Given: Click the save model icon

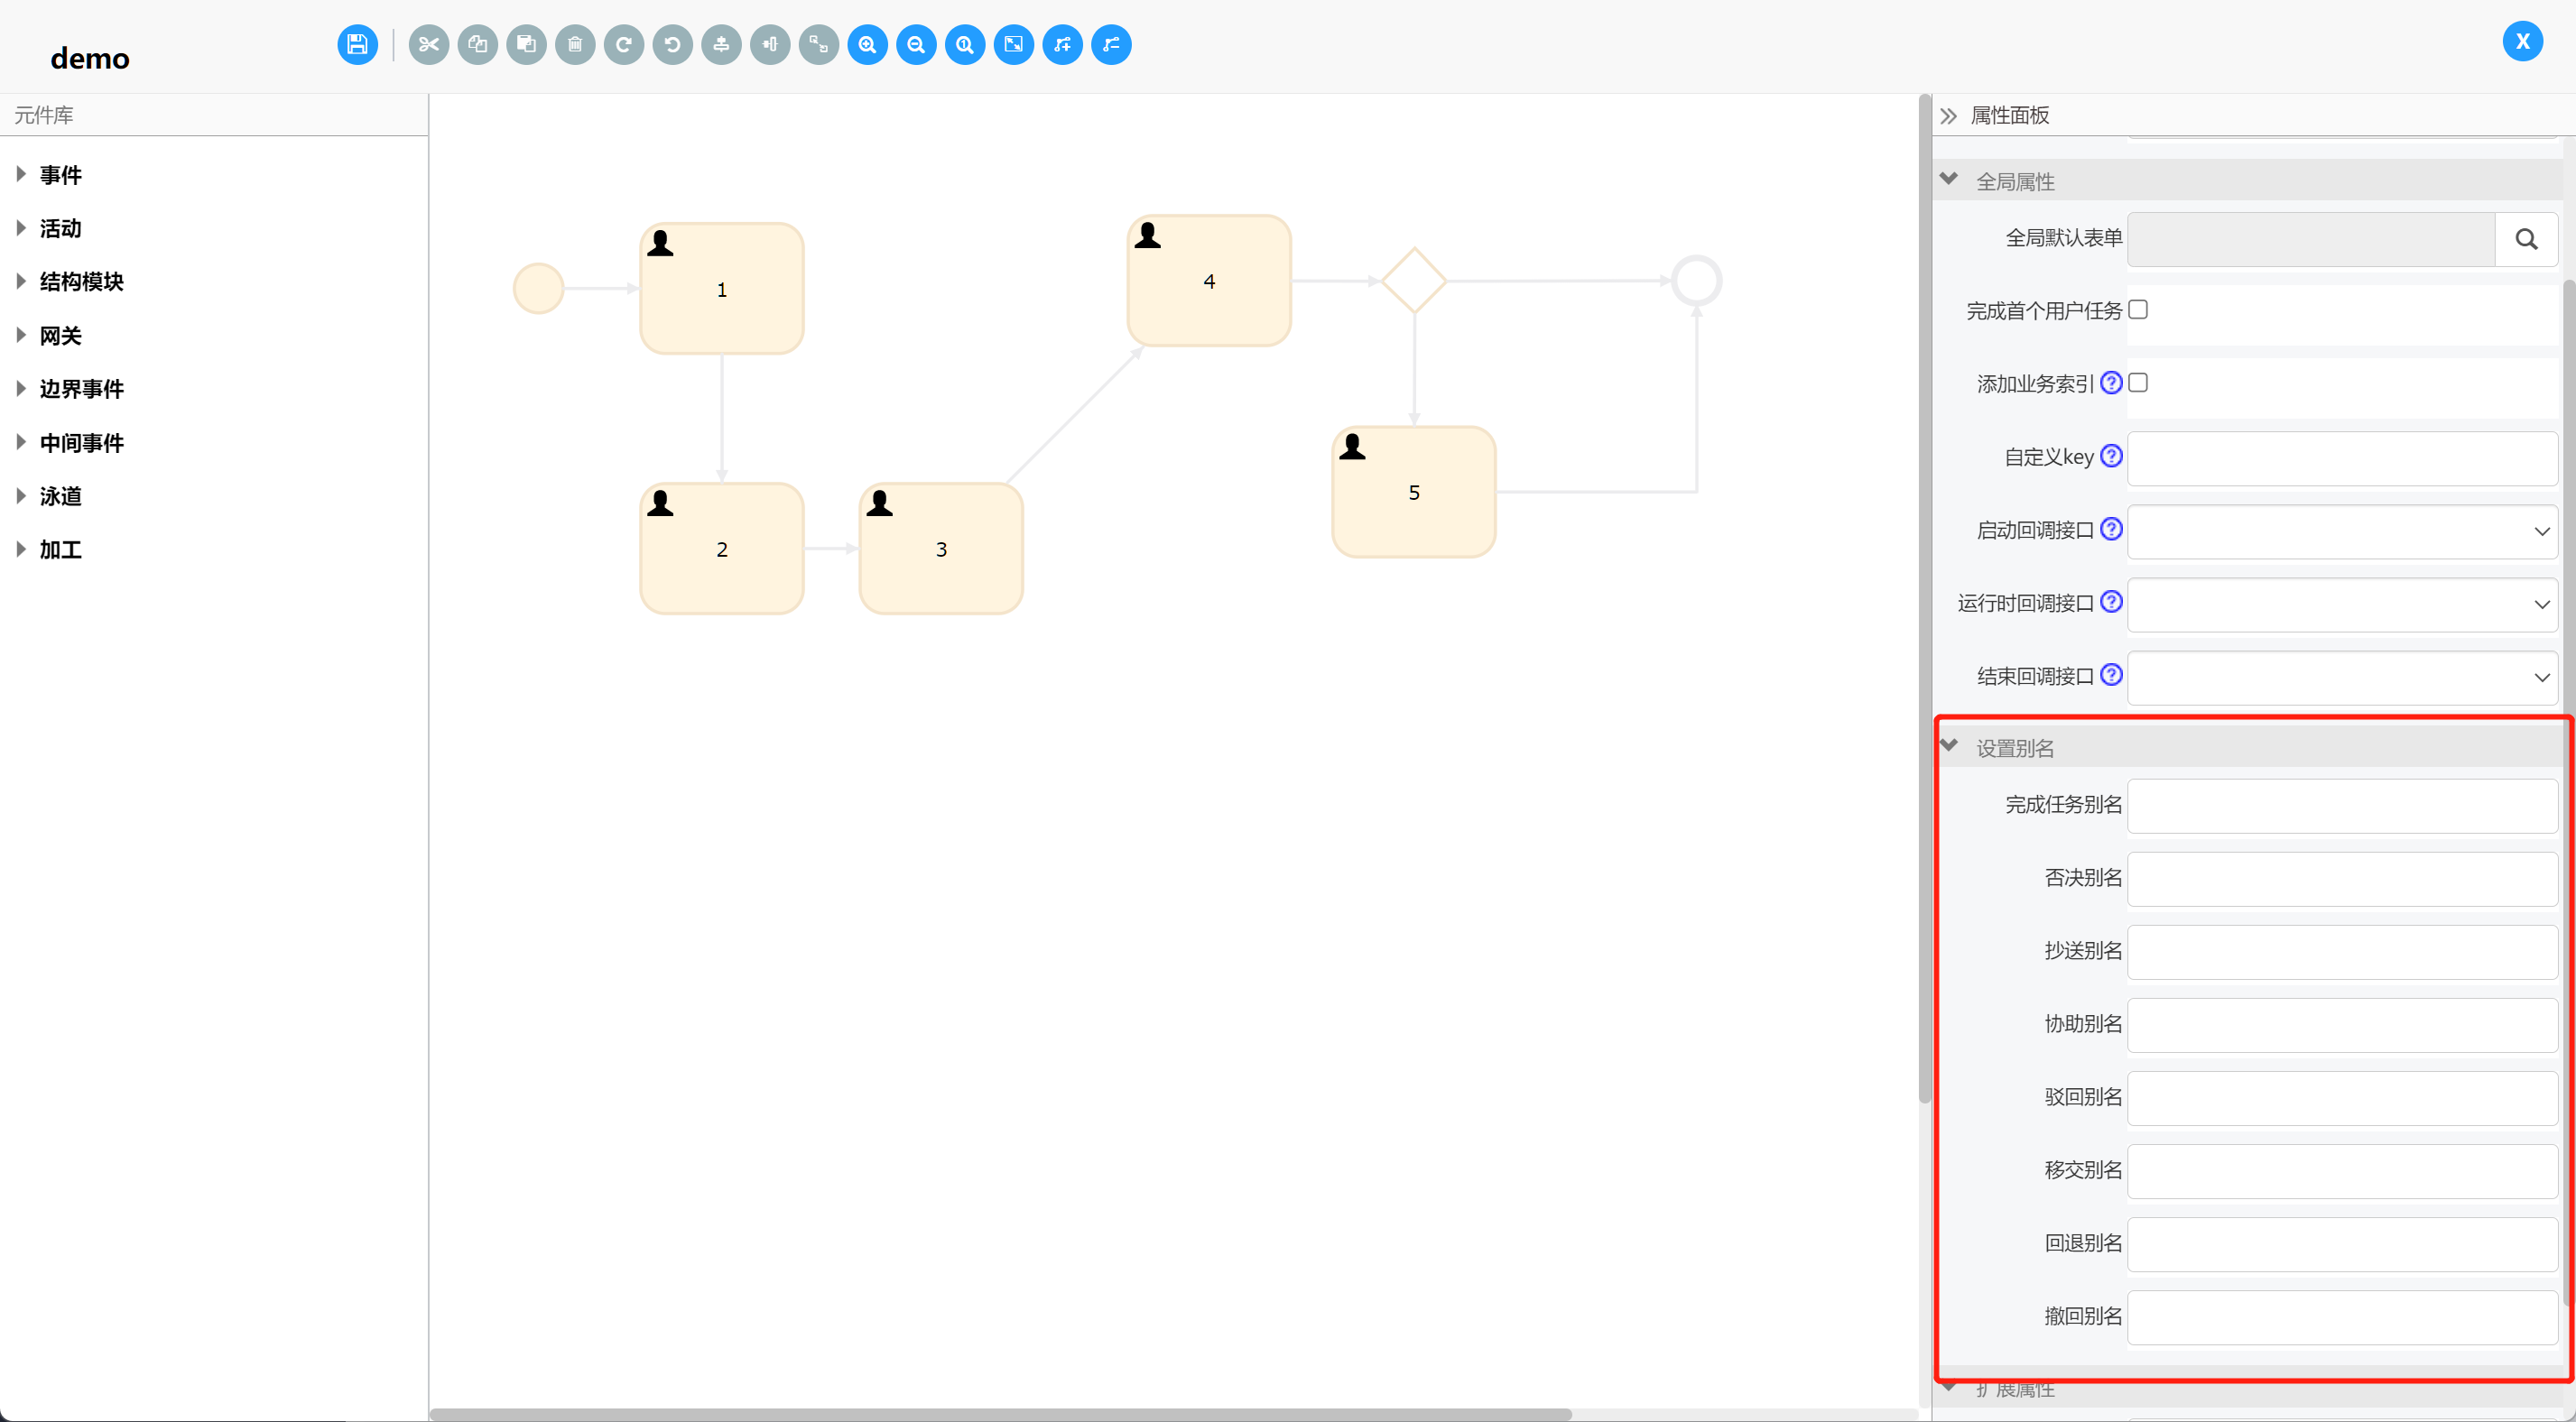Looking at the screenshot, I should point(357,45).
